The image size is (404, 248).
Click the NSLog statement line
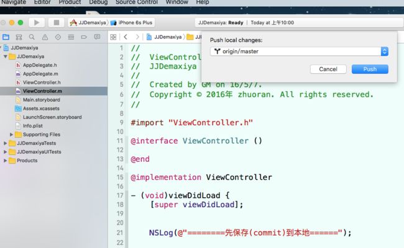click(x=250, y=233)
